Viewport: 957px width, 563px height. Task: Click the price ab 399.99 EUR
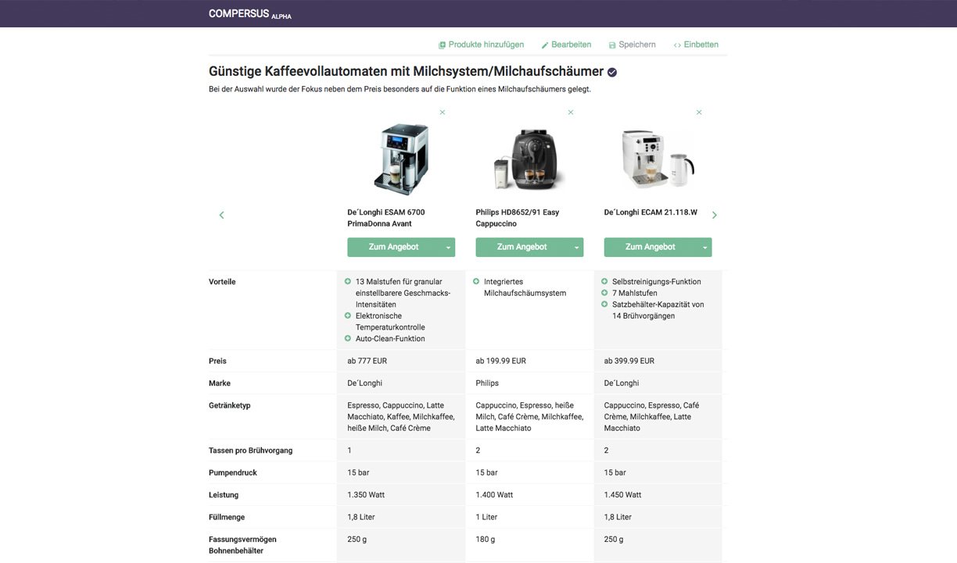[629, 361]
